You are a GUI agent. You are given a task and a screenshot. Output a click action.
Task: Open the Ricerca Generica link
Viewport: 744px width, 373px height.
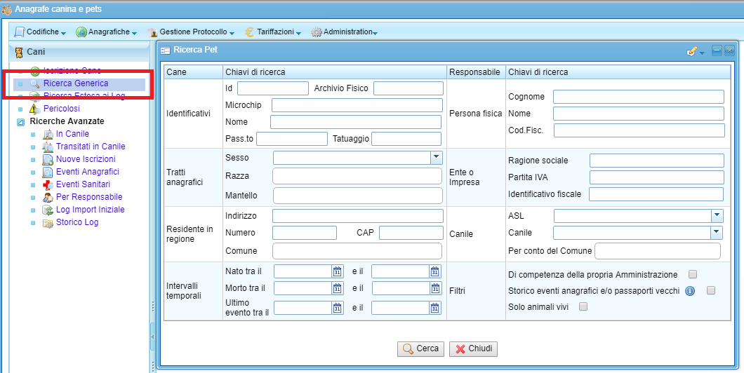(75, 83)
